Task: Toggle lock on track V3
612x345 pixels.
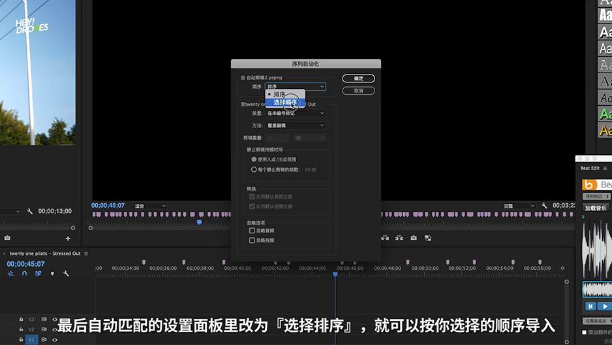Action: (x=21, y=320)
